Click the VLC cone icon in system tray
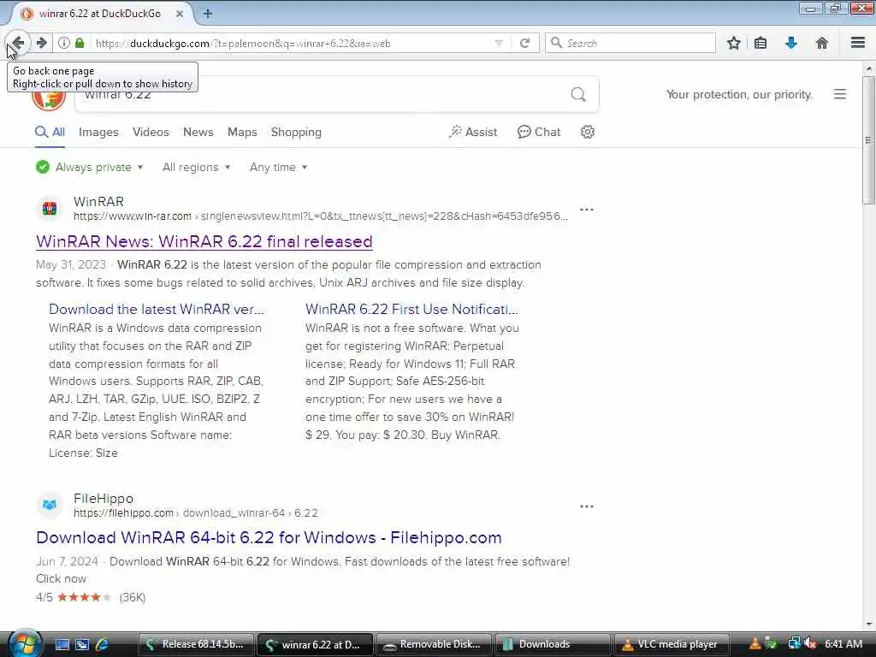The image size is (876, 657). click(x=755, y=644)
